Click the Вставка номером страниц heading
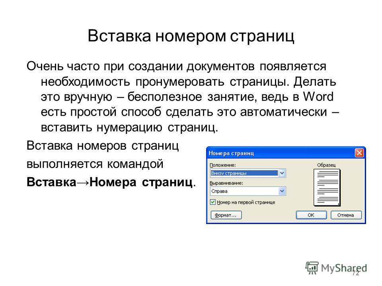 tap(191, 36)
